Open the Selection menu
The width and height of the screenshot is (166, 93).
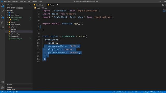(x=15, y=2)
